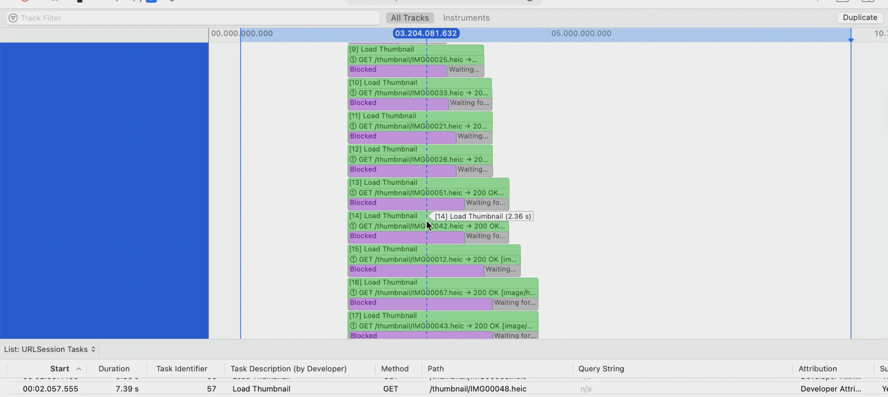Viewport: 888px width, 397px height.
Task: Click info icon on IMG00043.heic request
Action: (353, 327)
